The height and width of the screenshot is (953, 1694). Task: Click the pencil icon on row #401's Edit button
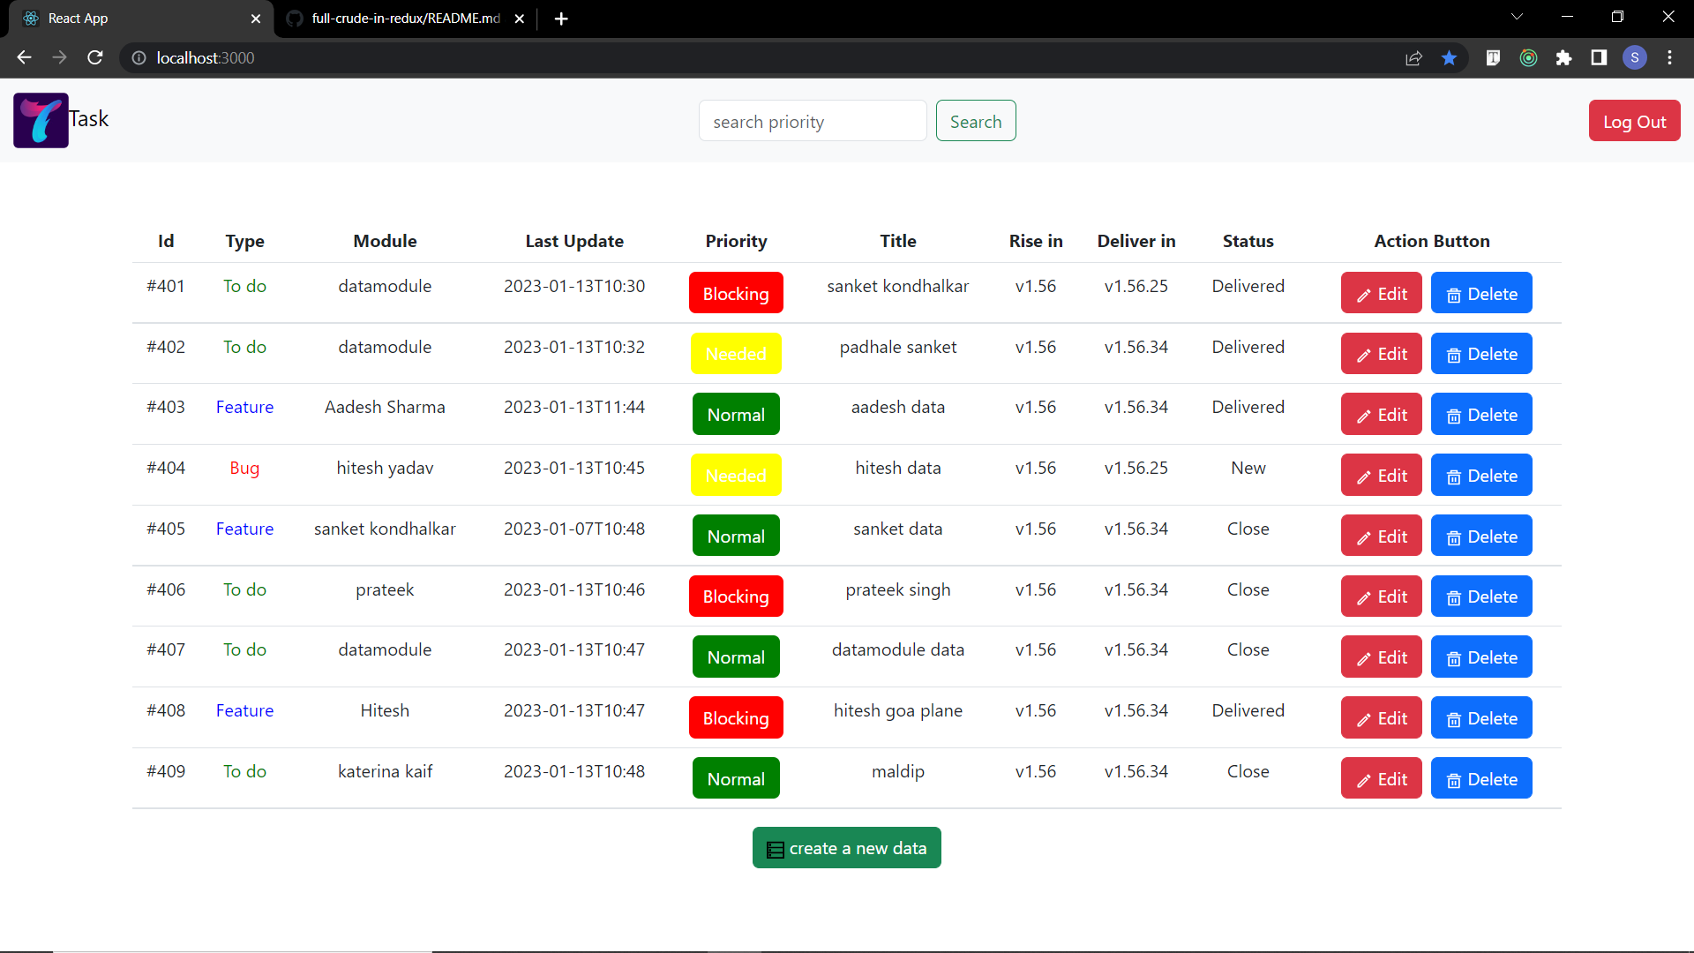pos(1363,294)
